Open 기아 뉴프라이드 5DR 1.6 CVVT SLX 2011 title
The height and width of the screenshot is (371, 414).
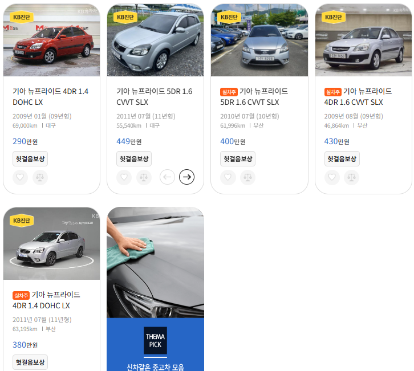coord(155,96)
